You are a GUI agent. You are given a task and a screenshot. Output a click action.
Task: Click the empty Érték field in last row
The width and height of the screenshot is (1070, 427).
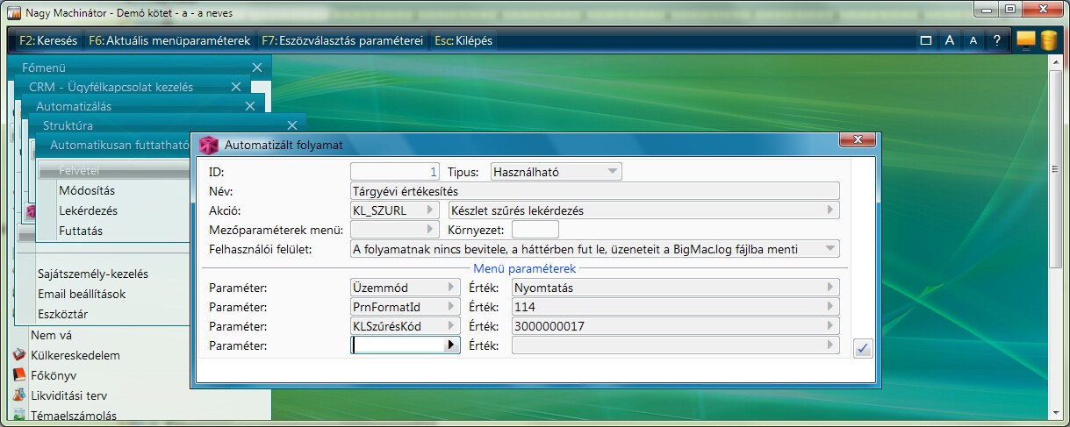pyautogui.click(x=676, y=345)
